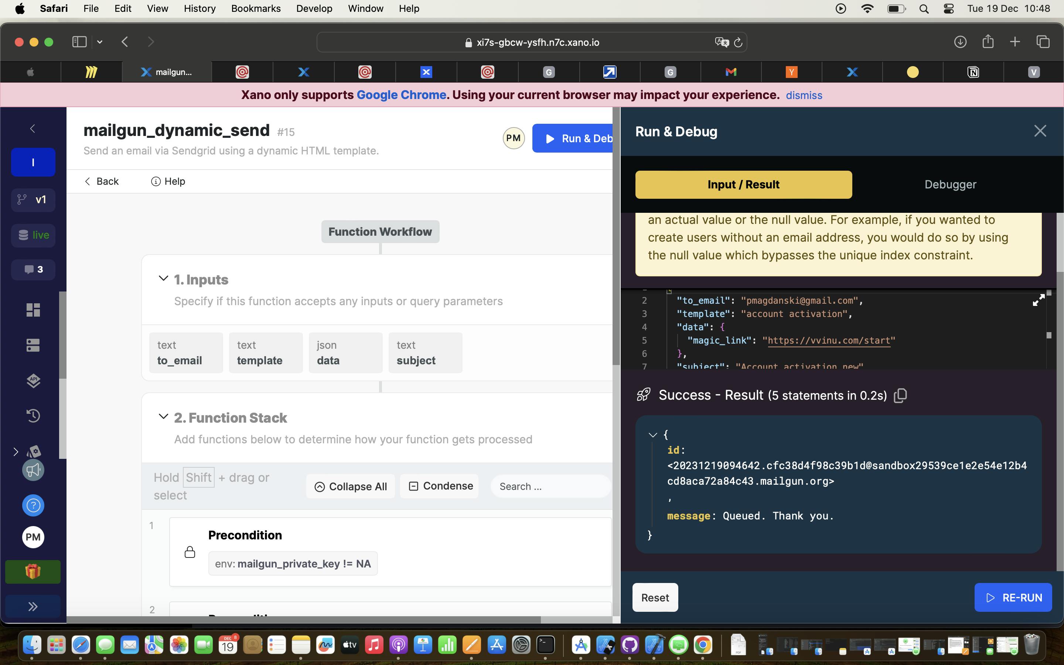Open the API layers icon in sidebar
The width and height of the screenshot is (1064, 665).
click(33, 381)
